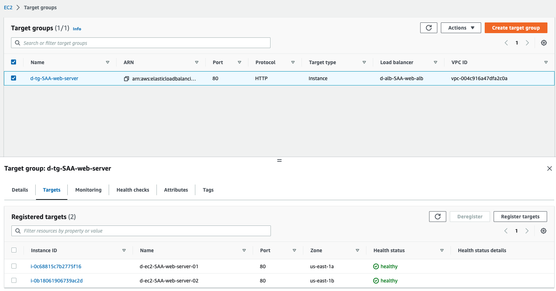The image size is (556, 291).
Task: Go to next page of registered targets
Action: tap(527, 231)
